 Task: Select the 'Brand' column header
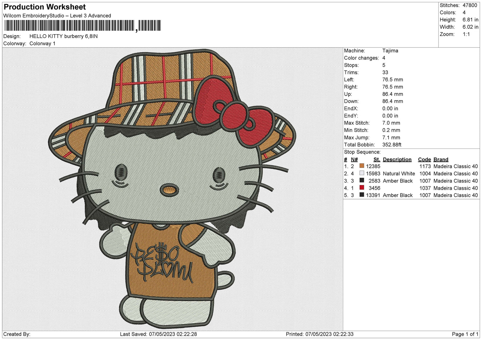point(441,160)
